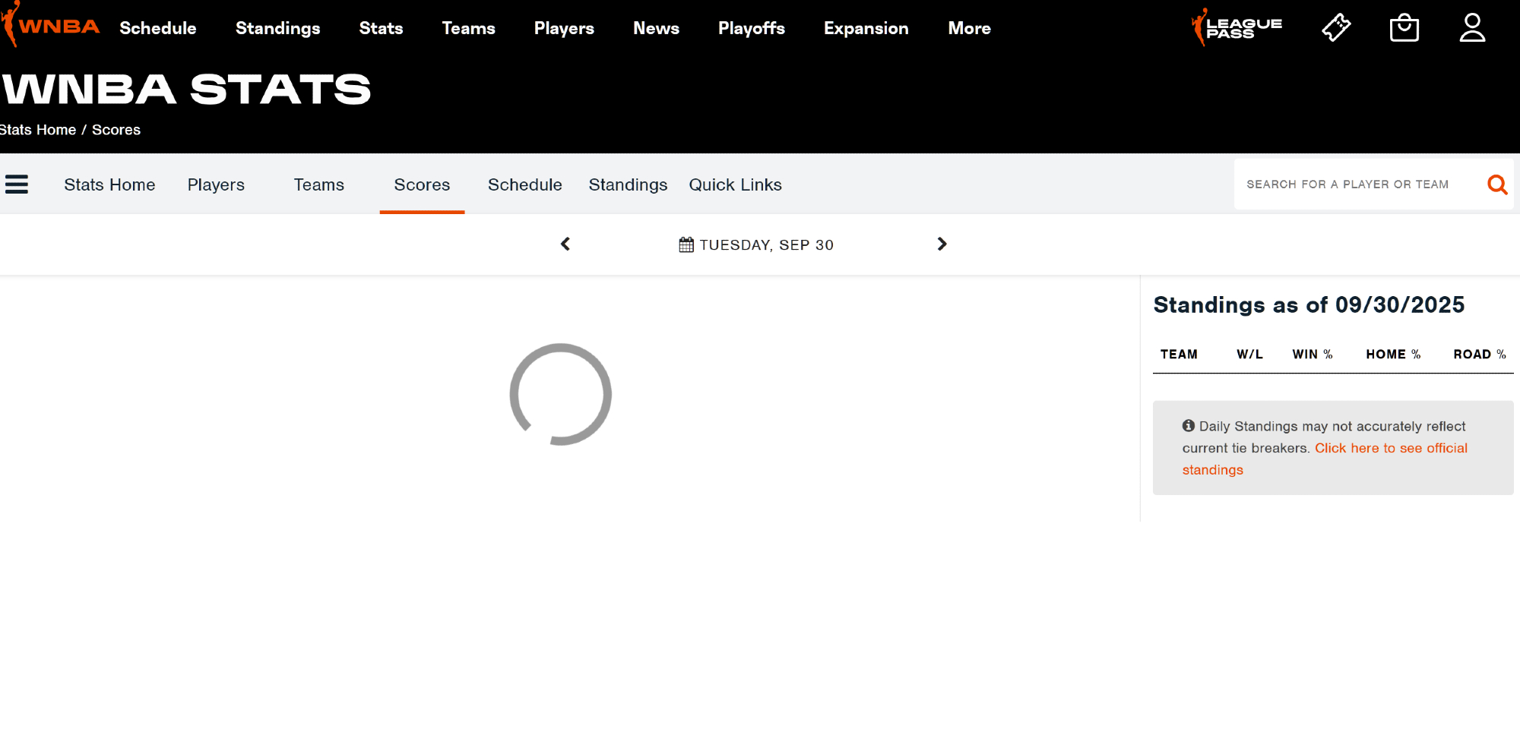1520x741 pixels.
Task: Open the hamburger menu in stats bar
Action: [17, 184]
